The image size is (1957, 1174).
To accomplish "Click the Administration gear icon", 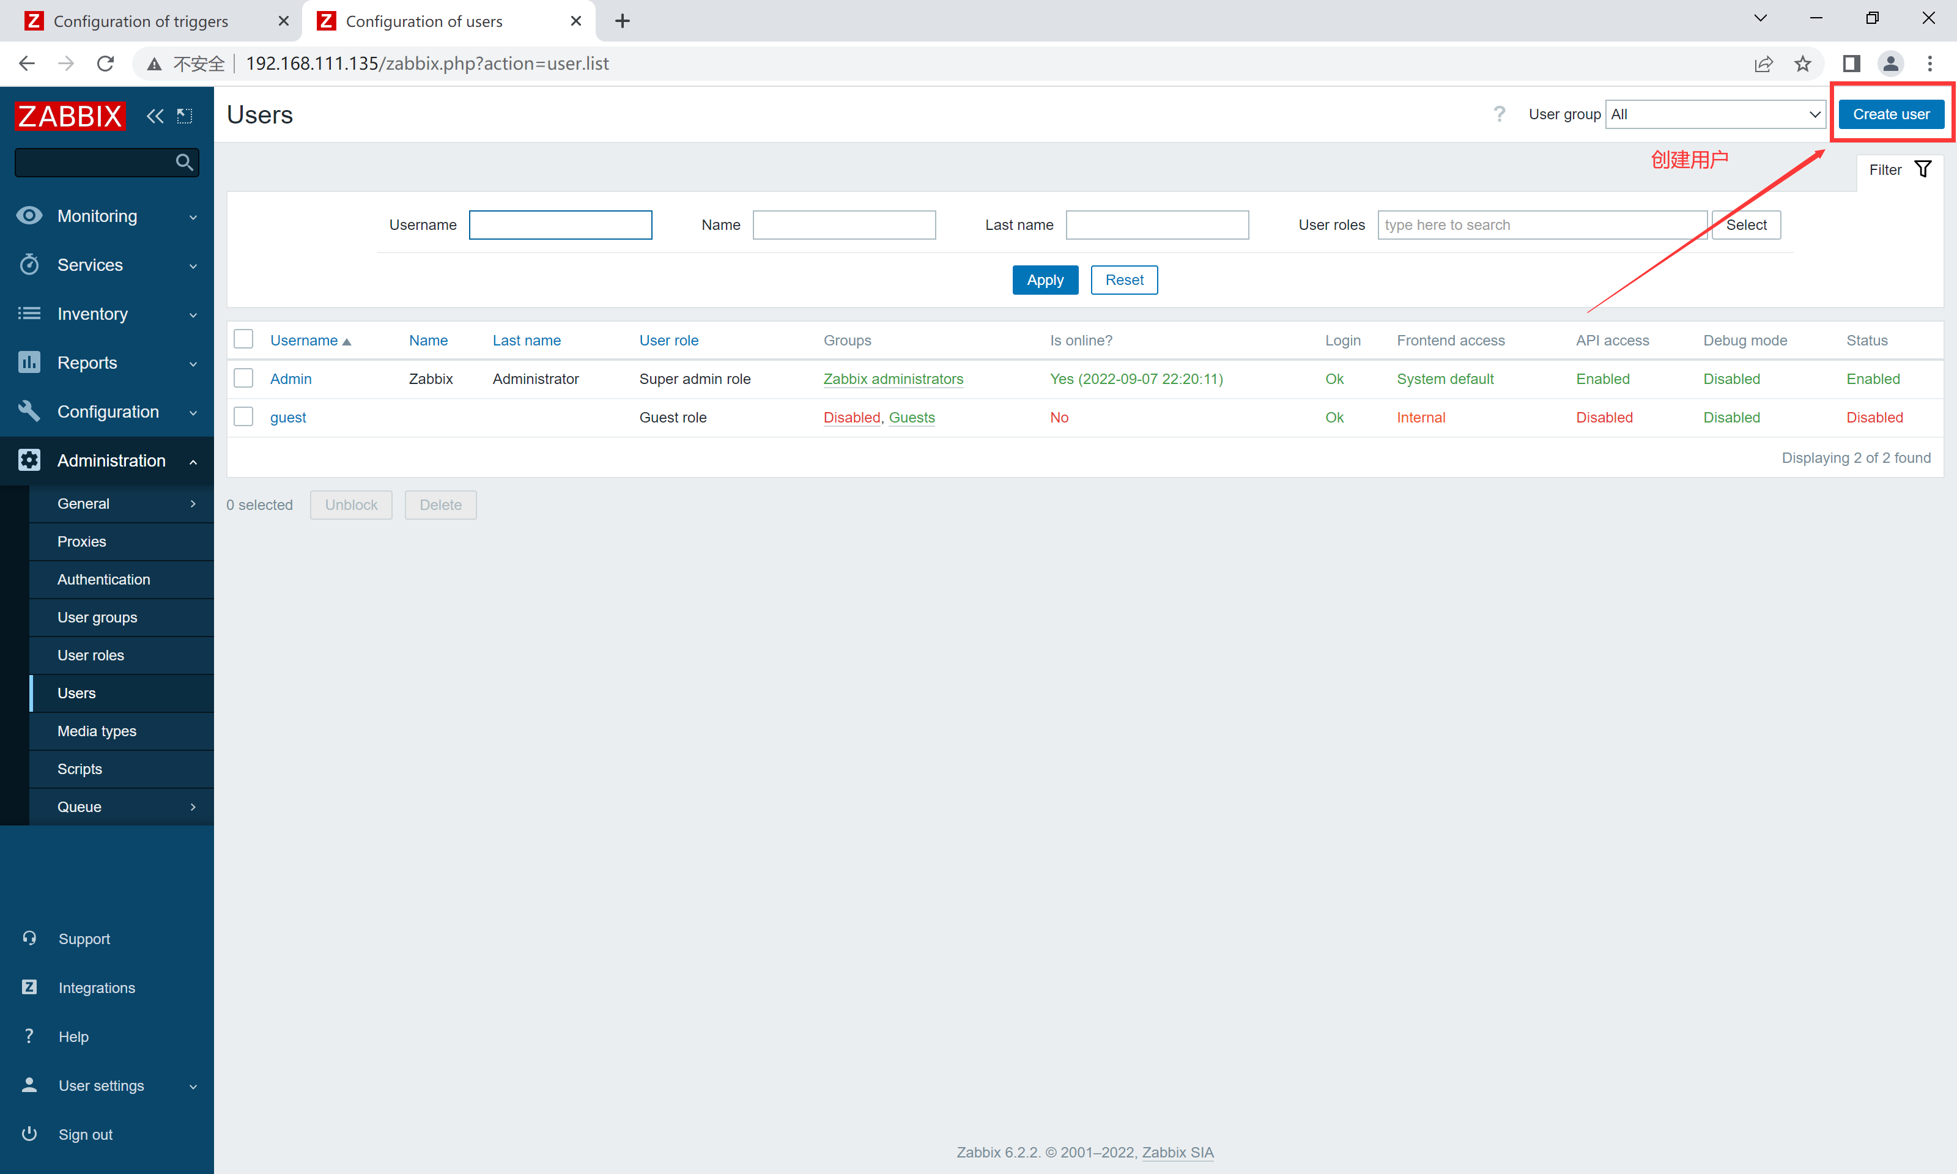I will click(29, 460).
